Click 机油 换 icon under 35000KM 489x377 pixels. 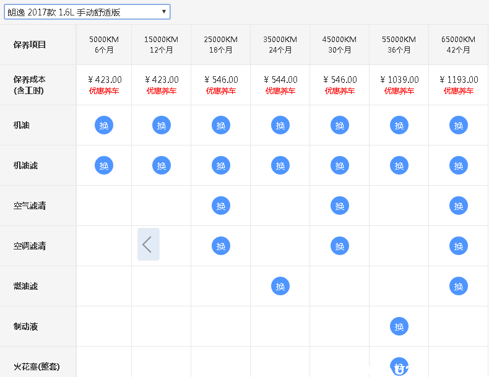click(x=280, y=126)
